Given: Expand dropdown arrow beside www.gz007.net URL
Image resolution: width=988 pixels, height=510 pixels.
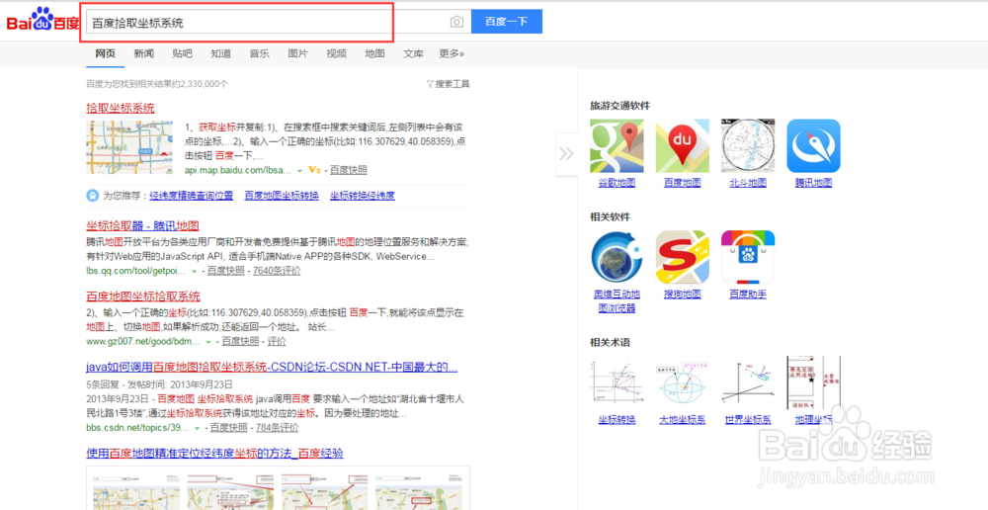Looking at the screenshot, I should pyautogui.click(x=208, y=342).
